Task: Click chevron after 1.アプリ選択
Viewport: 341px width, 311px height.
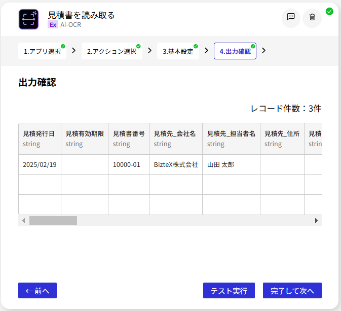Action: click(74, 51)
